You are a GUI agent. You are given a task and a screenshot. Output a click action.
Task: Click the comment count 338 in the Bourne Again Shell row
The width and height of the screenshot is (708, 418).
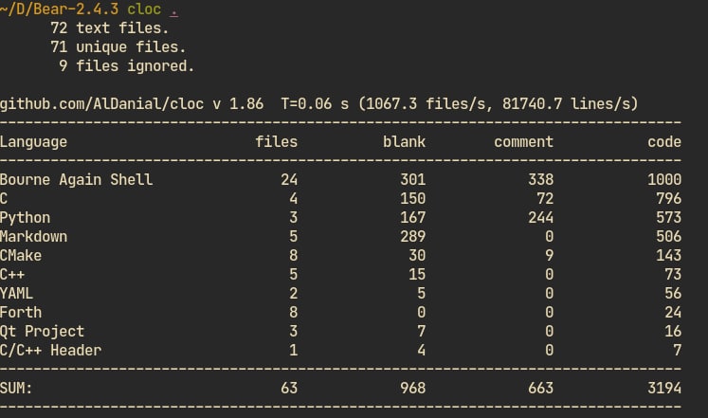pos(540,180)
